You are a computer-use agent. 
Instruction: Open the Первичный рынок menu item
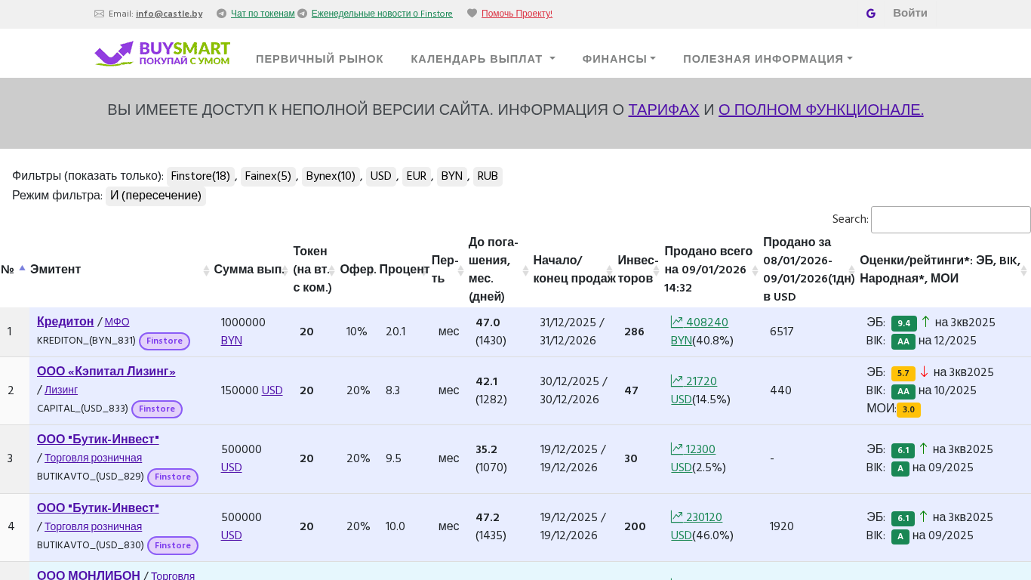point(319,59)
